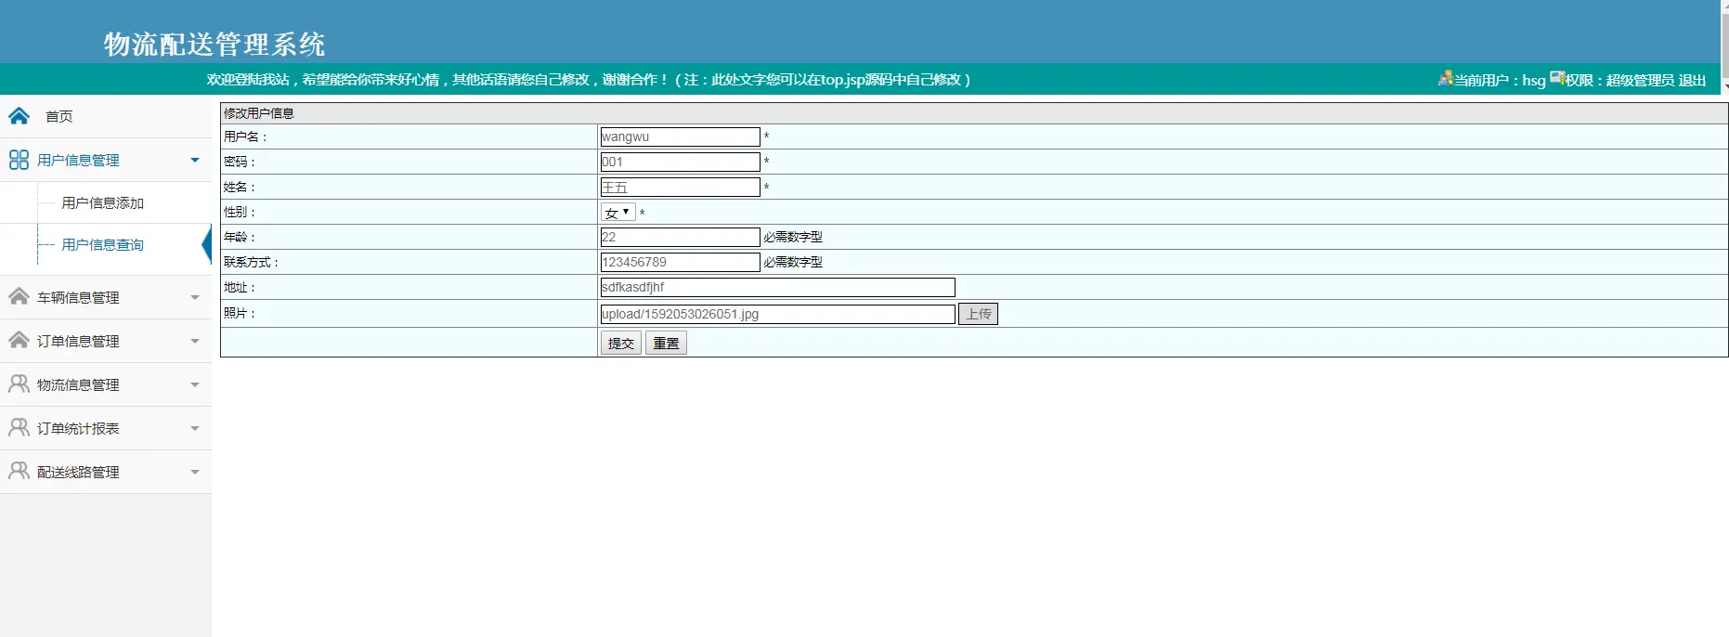Expand the 车辆信息管理 dropdown arrow
Screen dimensions: 1729x637
pyautogui.click(x=195, y=297)
